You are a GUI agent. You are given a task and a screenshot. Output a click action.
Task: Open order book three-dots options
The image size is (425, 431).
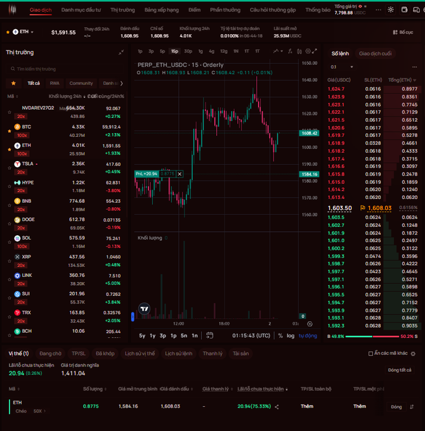click(x=415, y=67)
